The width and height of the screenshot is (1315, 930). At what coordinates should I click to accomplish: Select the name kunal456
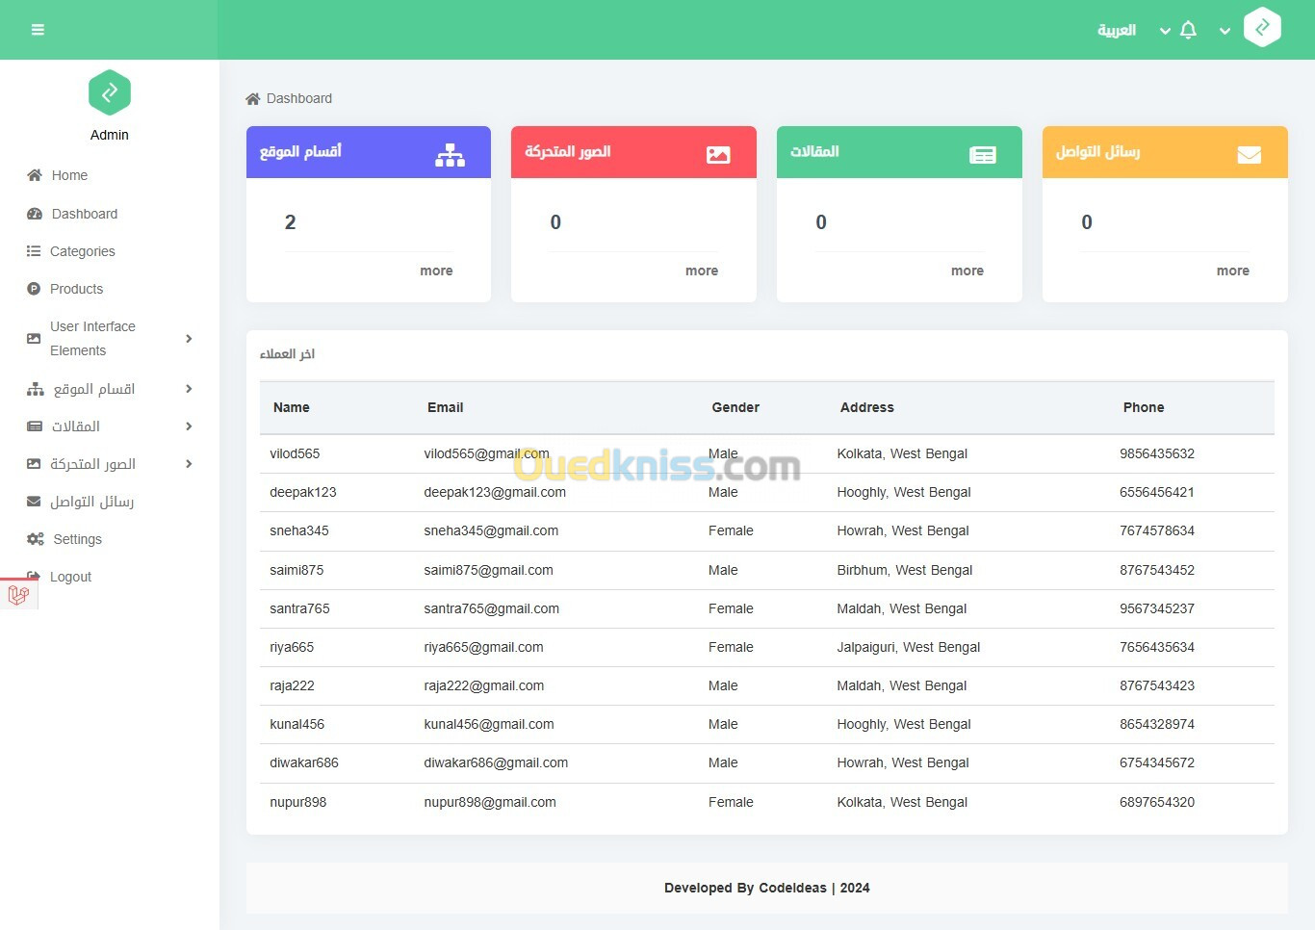297,724
